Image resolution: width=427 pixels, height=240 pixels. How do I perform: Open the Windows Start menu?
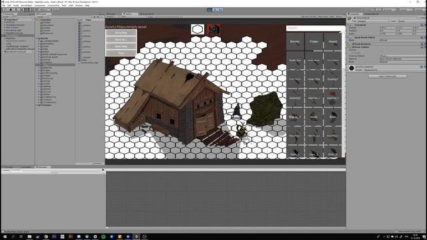[5, 237]
